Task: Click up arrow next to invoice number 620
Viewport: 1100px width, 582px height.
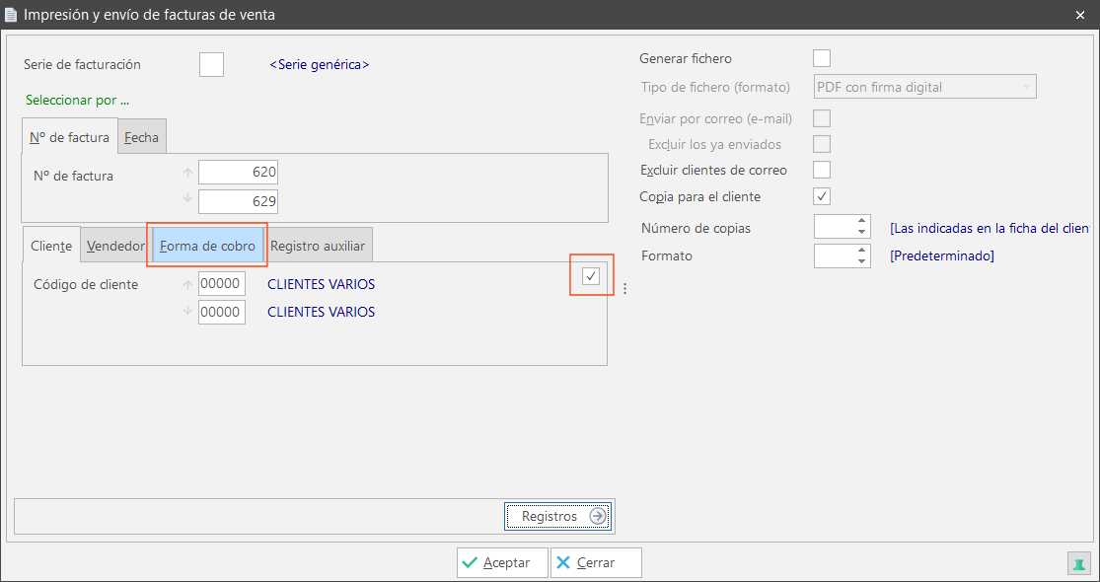Action: [187, 172]
